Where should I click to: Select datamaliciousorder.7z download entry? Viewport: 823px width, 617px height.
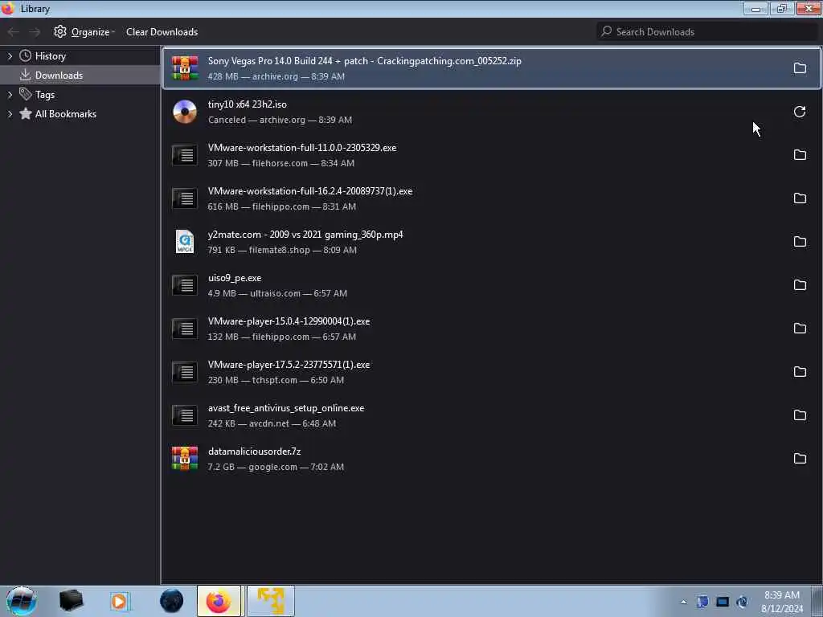(x=491, y=459)
